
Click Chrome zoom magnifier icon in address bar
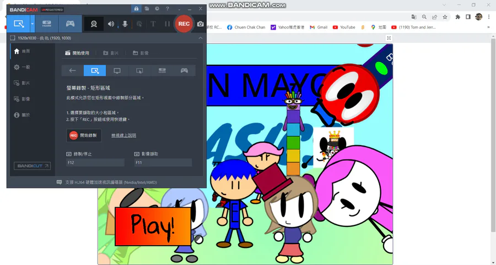click(x=424, y=17)
